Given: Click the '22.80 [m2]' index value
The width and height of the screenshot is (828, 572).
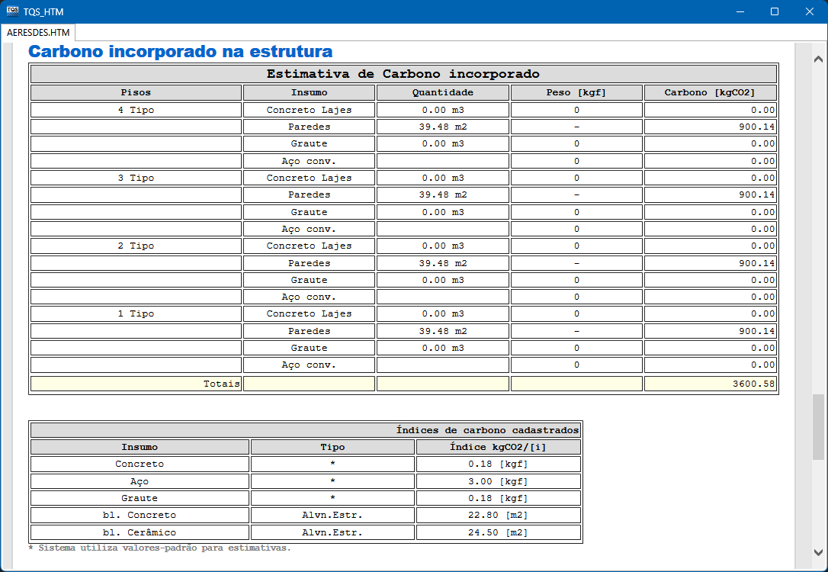Looking at the screenshot, I should [499, 515].
